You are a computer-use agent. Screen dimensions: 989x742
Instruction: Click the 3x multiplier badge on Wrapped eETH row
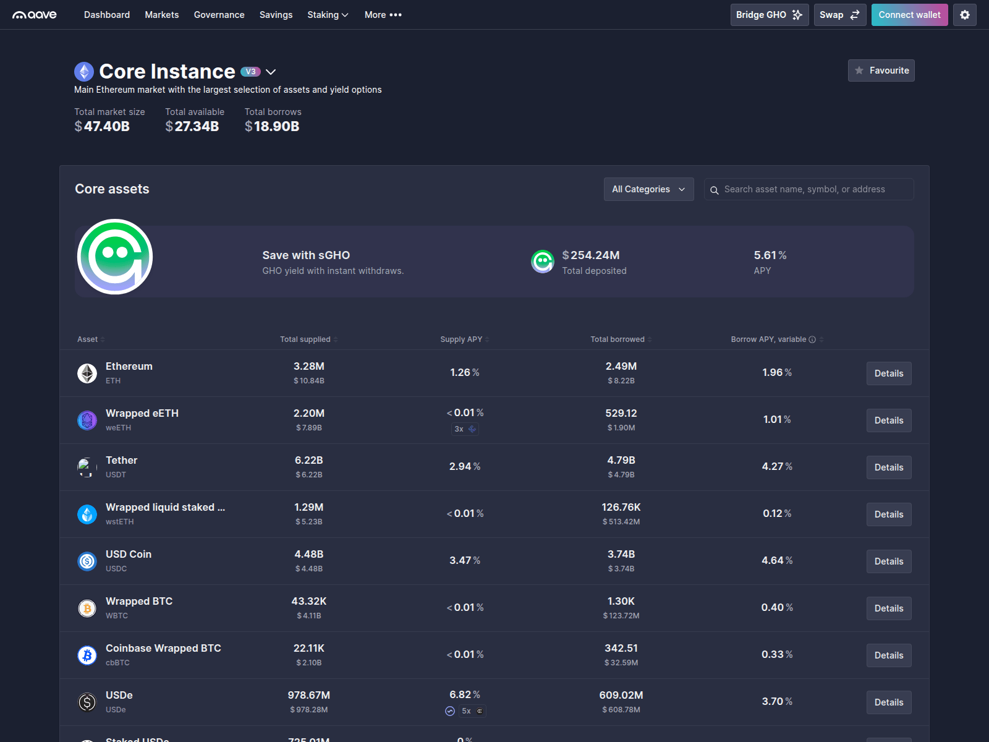(465, 429)
